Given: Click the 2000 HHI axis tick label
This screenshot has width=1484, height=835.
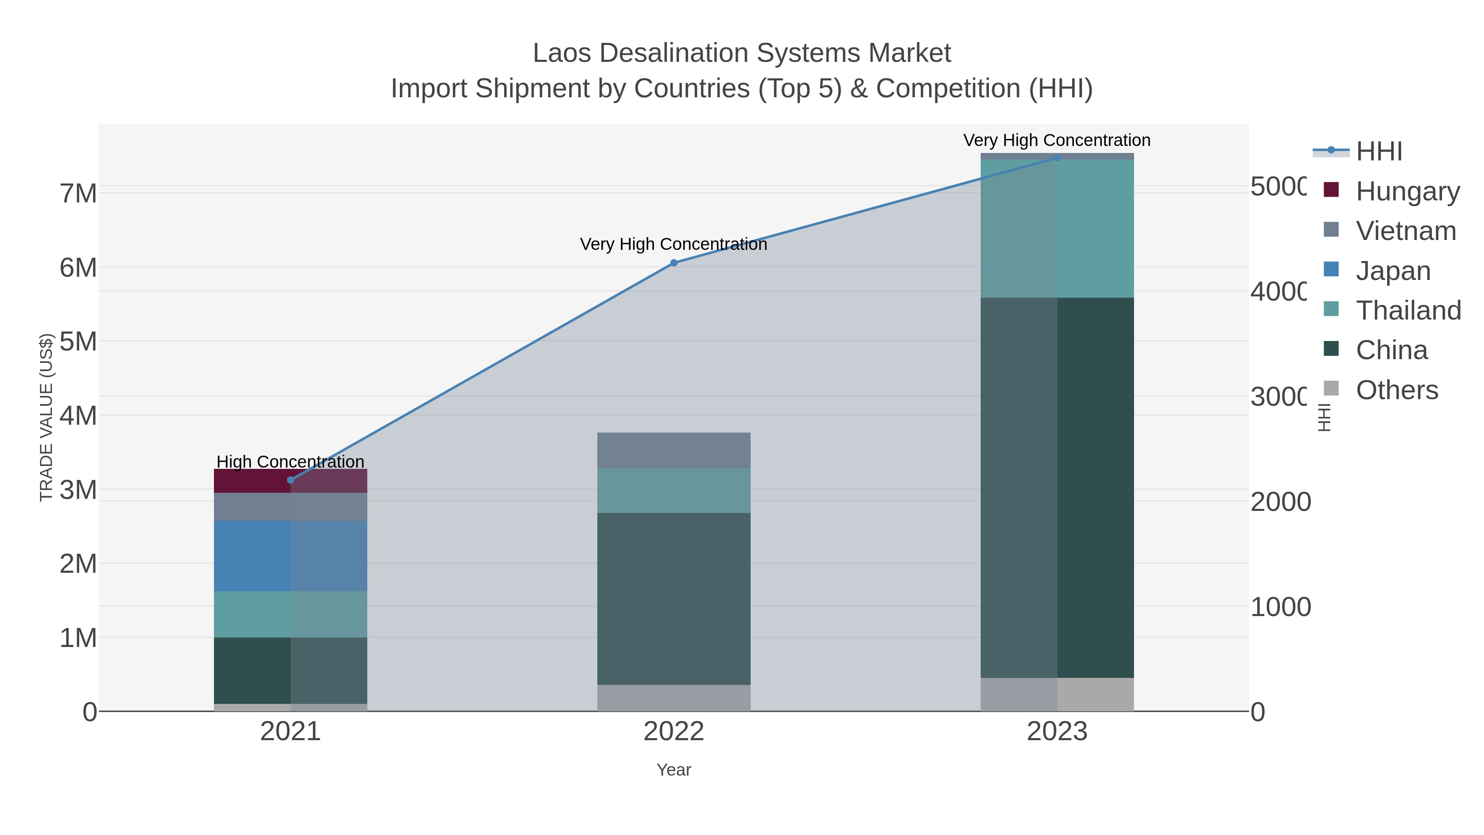Looking at the screenshot, I should (1281, 502).
